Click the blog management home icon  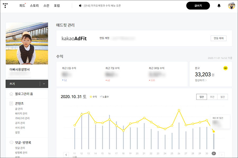tap(11, 94)
